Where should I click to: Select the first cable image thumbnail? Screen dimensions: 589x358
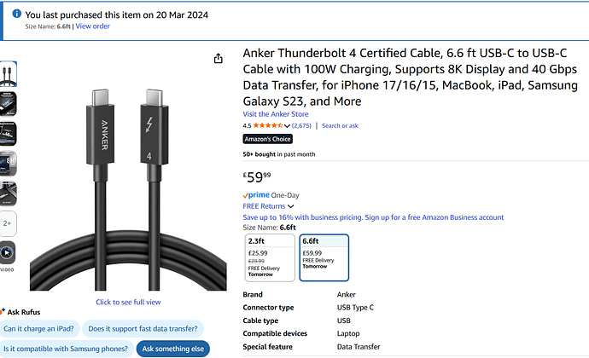pyautogui.click(x=6, y=72)
